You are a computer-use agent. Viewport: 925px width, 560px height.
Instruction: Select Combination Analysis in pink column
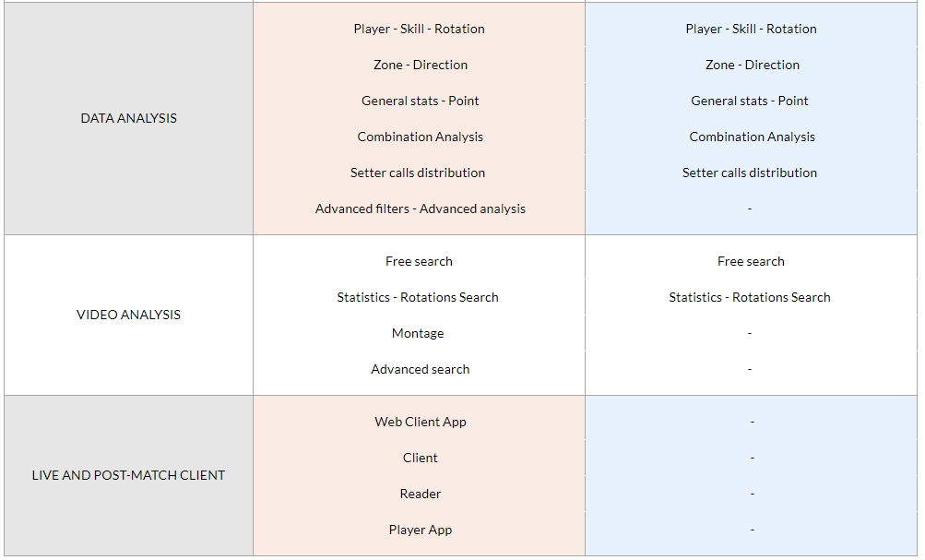coord(420,137)
